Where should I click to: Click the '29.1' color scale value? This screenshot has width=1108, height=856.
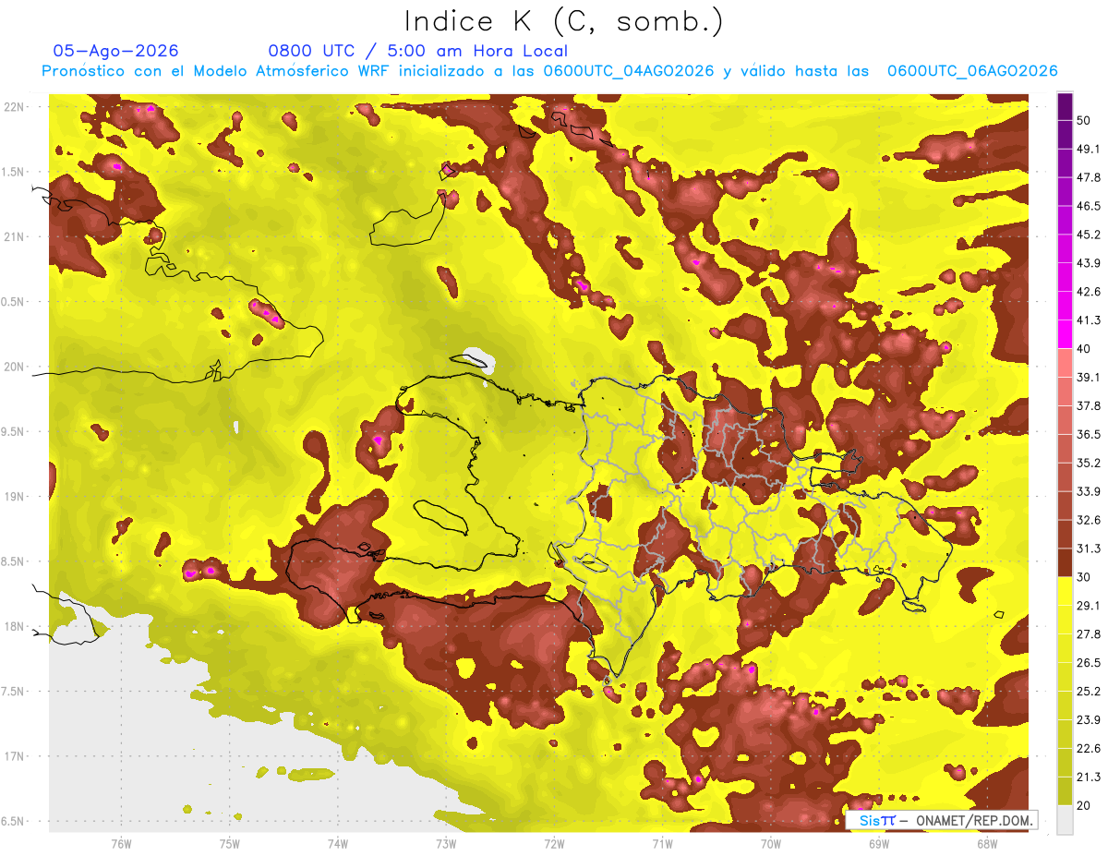[1088, 606]
